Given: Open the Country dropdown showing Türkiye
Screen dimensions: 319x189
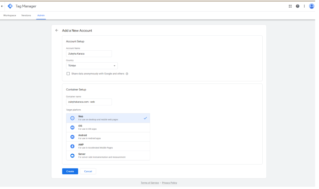Looking at the screenshot, I should point(92,66).
